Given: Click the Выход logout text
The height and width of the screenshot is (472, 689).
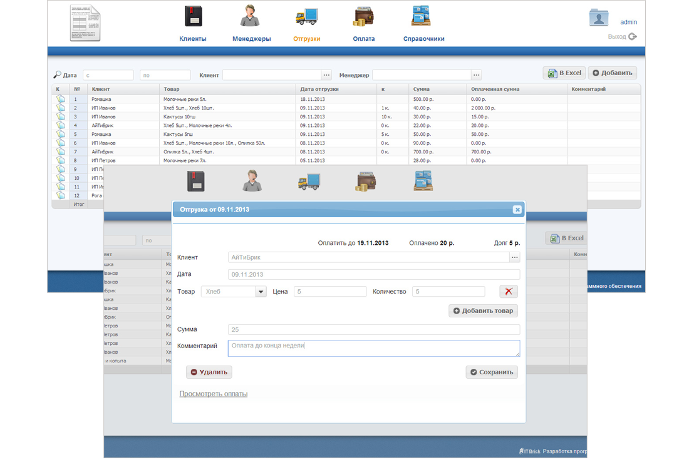Looking at the screenshot, I should click(617, 36).
